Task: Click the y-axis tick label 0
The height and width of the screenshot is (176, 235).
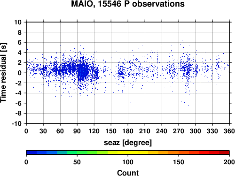Action: [x=20, y=73]
